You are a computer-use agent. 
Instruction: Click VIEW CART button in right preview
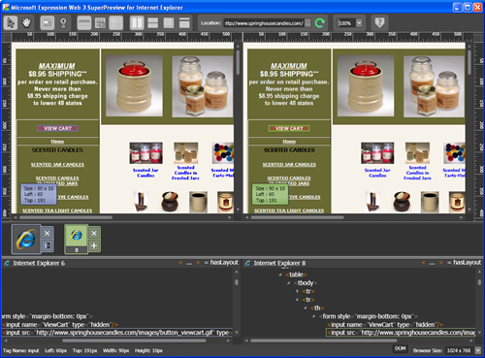[289, 128]
